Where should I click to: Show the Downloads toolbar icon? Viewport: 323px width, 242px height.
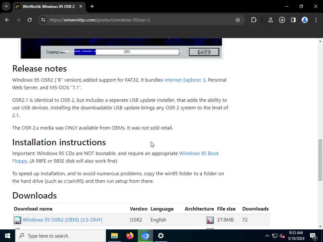point(282,20)
